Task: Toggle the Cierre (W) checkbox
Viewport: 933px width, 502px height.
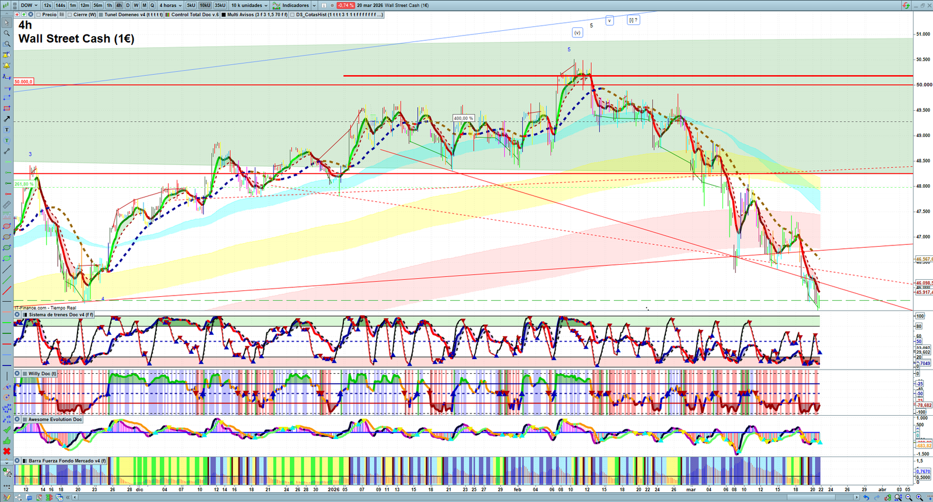Action: click(70, 15)
